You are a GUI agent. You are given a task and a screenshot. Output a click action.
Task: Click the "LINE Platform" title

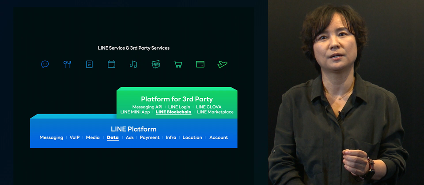tap(133, 129)
